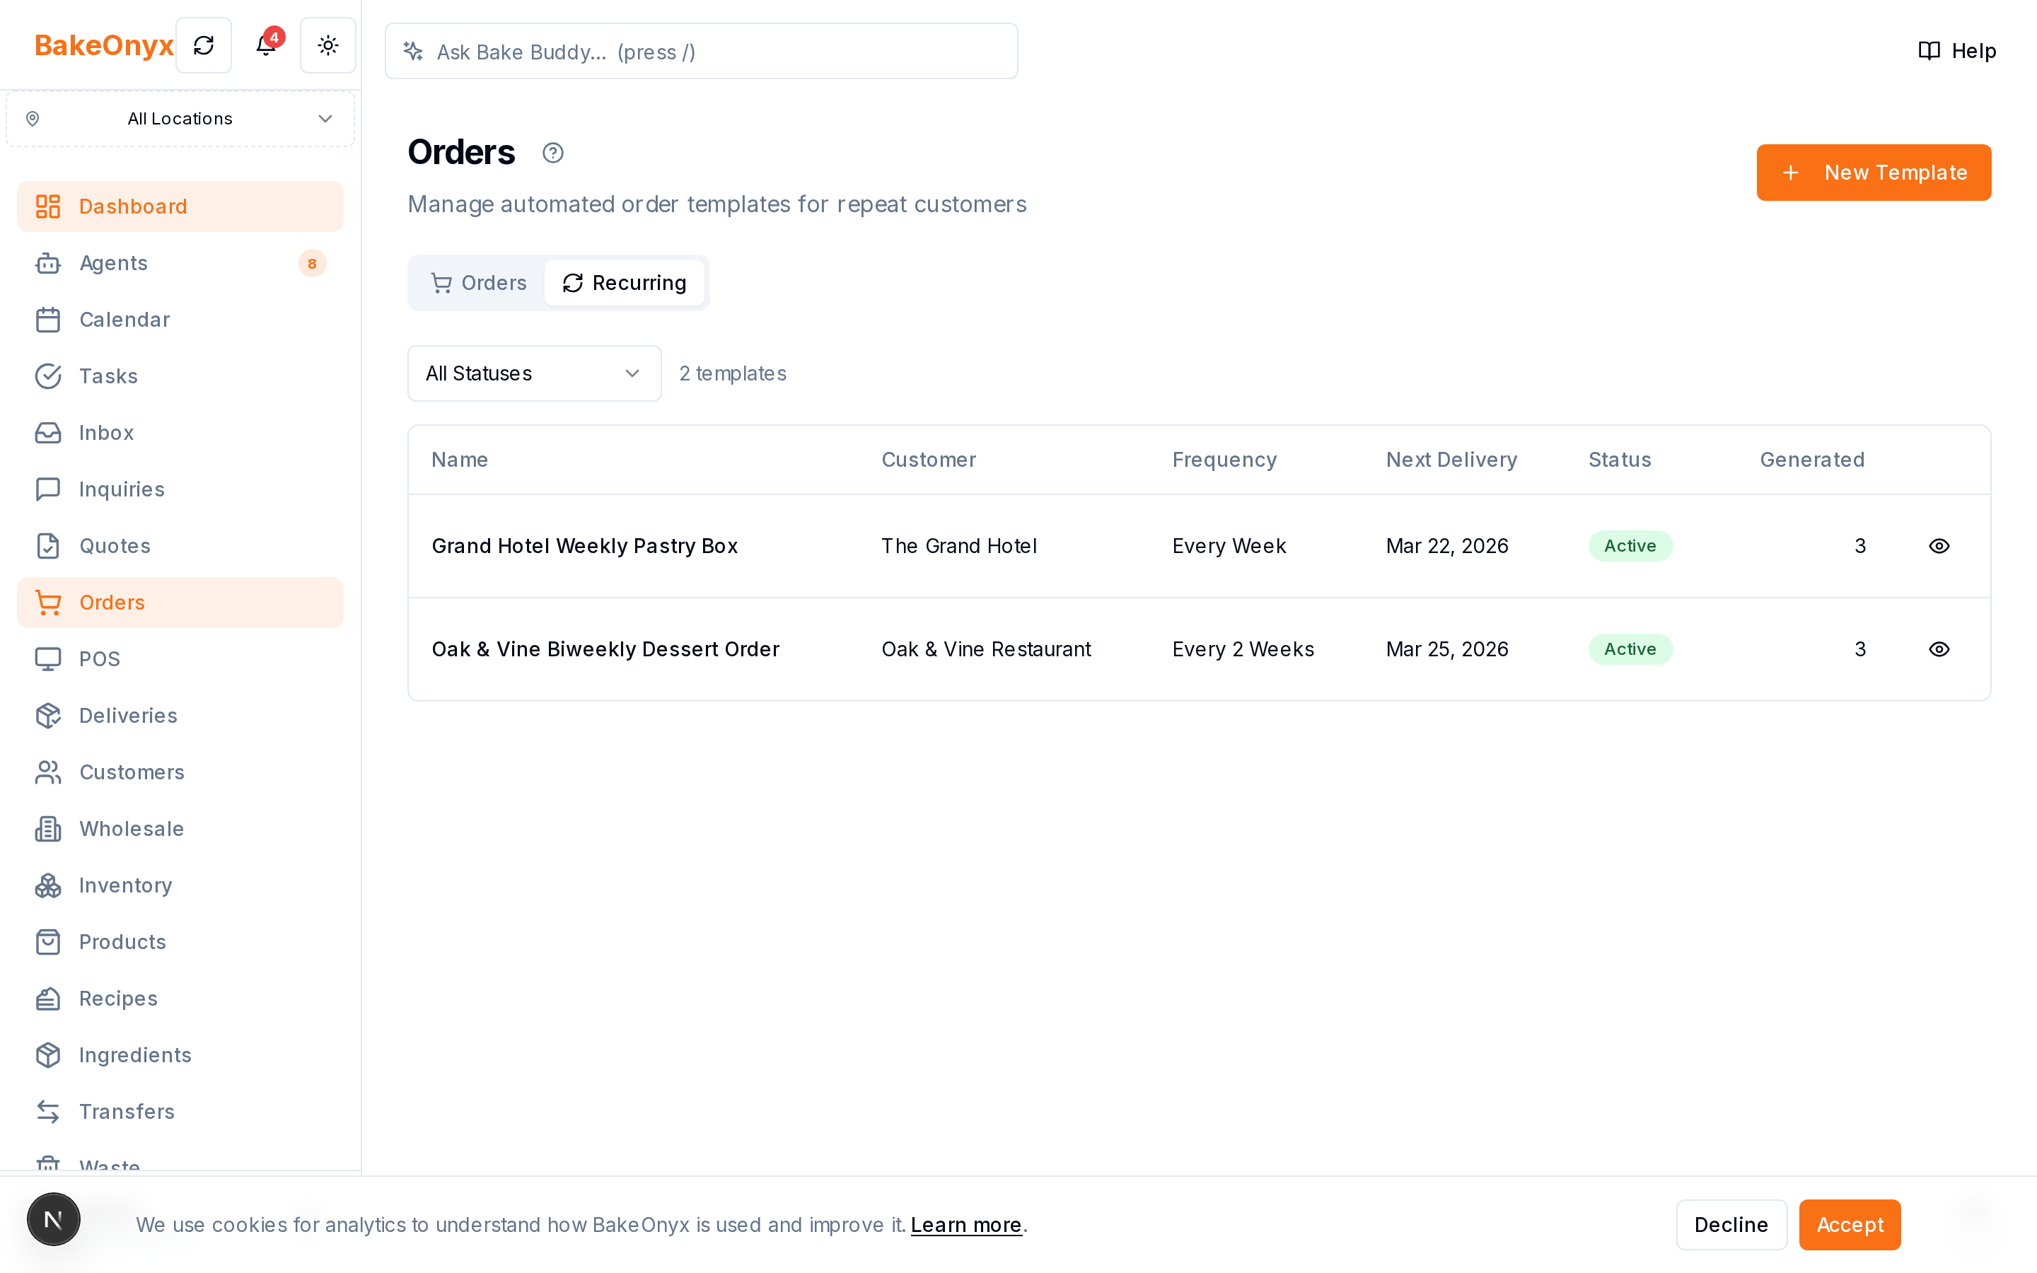2037x1273 pixels.
Task: Open the Learn more cookie link
Action: [x=965, y=1225]
